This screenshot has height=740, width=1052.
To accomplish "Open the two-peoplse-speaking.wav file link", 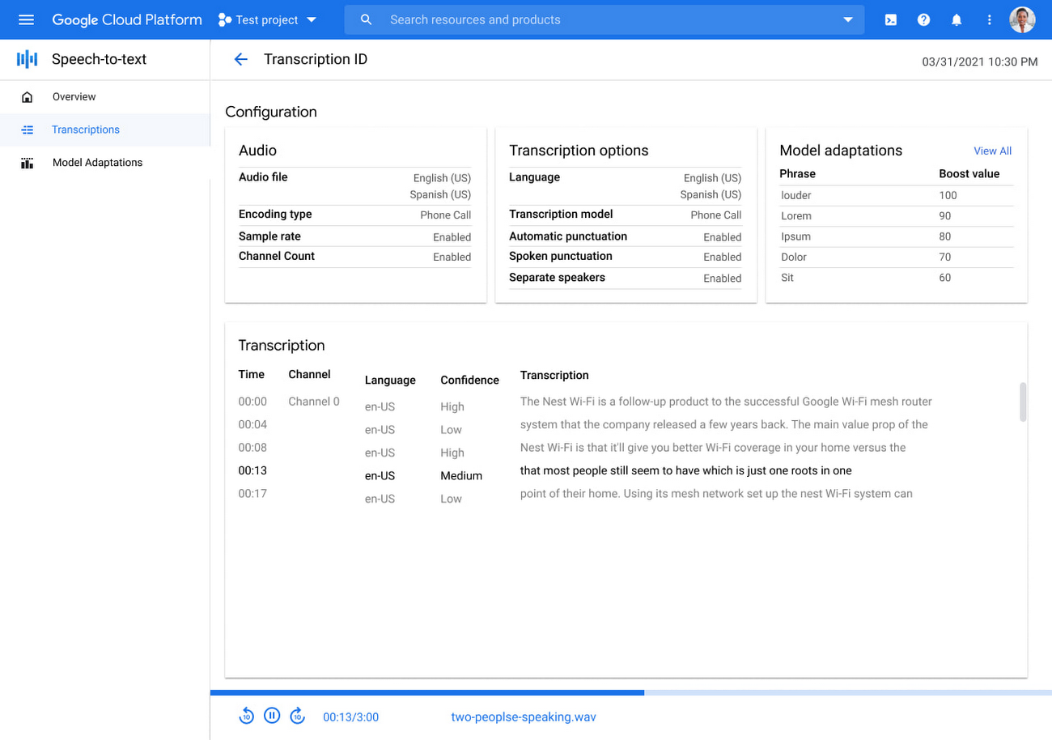I will [524, 716].
